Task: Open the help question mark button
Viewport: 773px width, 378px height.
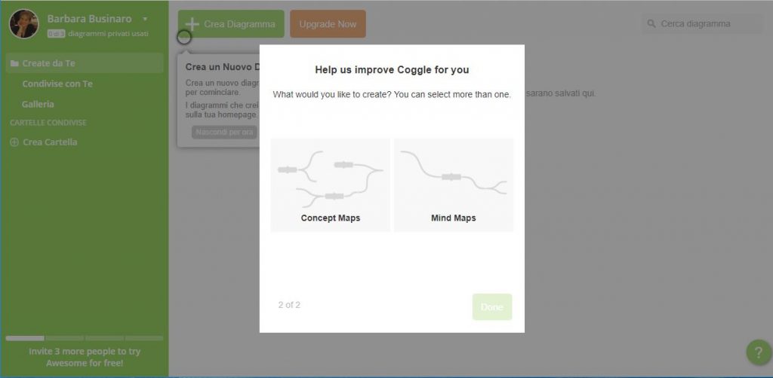Action: pos(759,352)
